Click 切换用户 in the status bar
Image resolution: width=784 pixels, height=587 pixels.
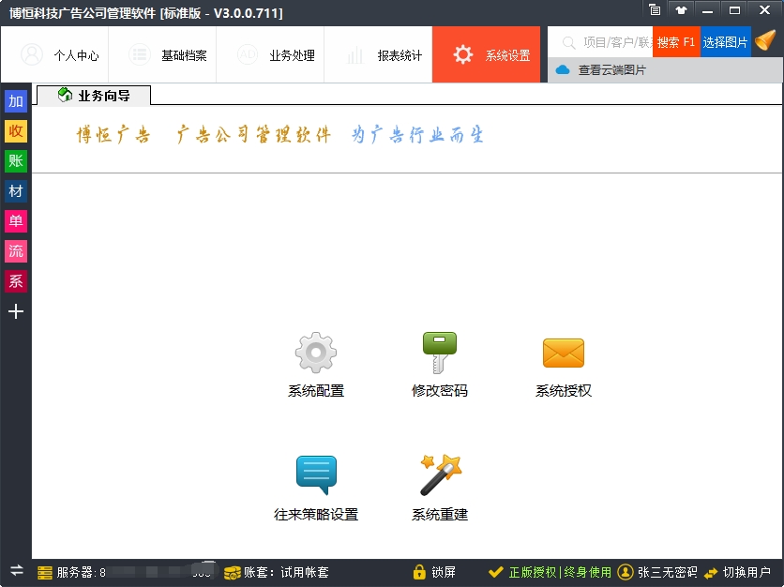tap(746, 572)
